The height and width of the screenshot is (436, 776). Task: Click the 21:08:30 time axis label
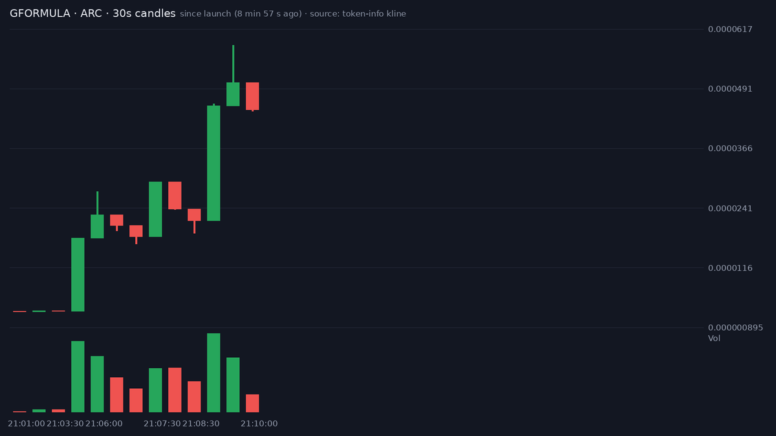(201, 424)
